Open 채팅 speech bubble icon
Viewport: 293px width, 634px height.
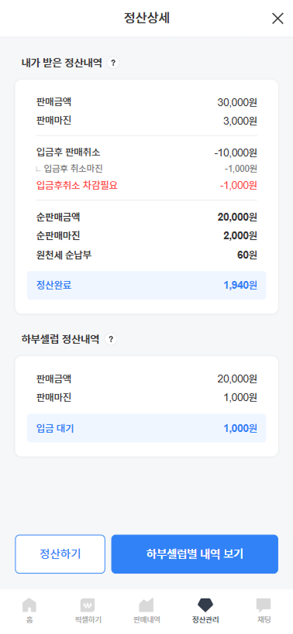pyautogui.click(x=264, y=605)
